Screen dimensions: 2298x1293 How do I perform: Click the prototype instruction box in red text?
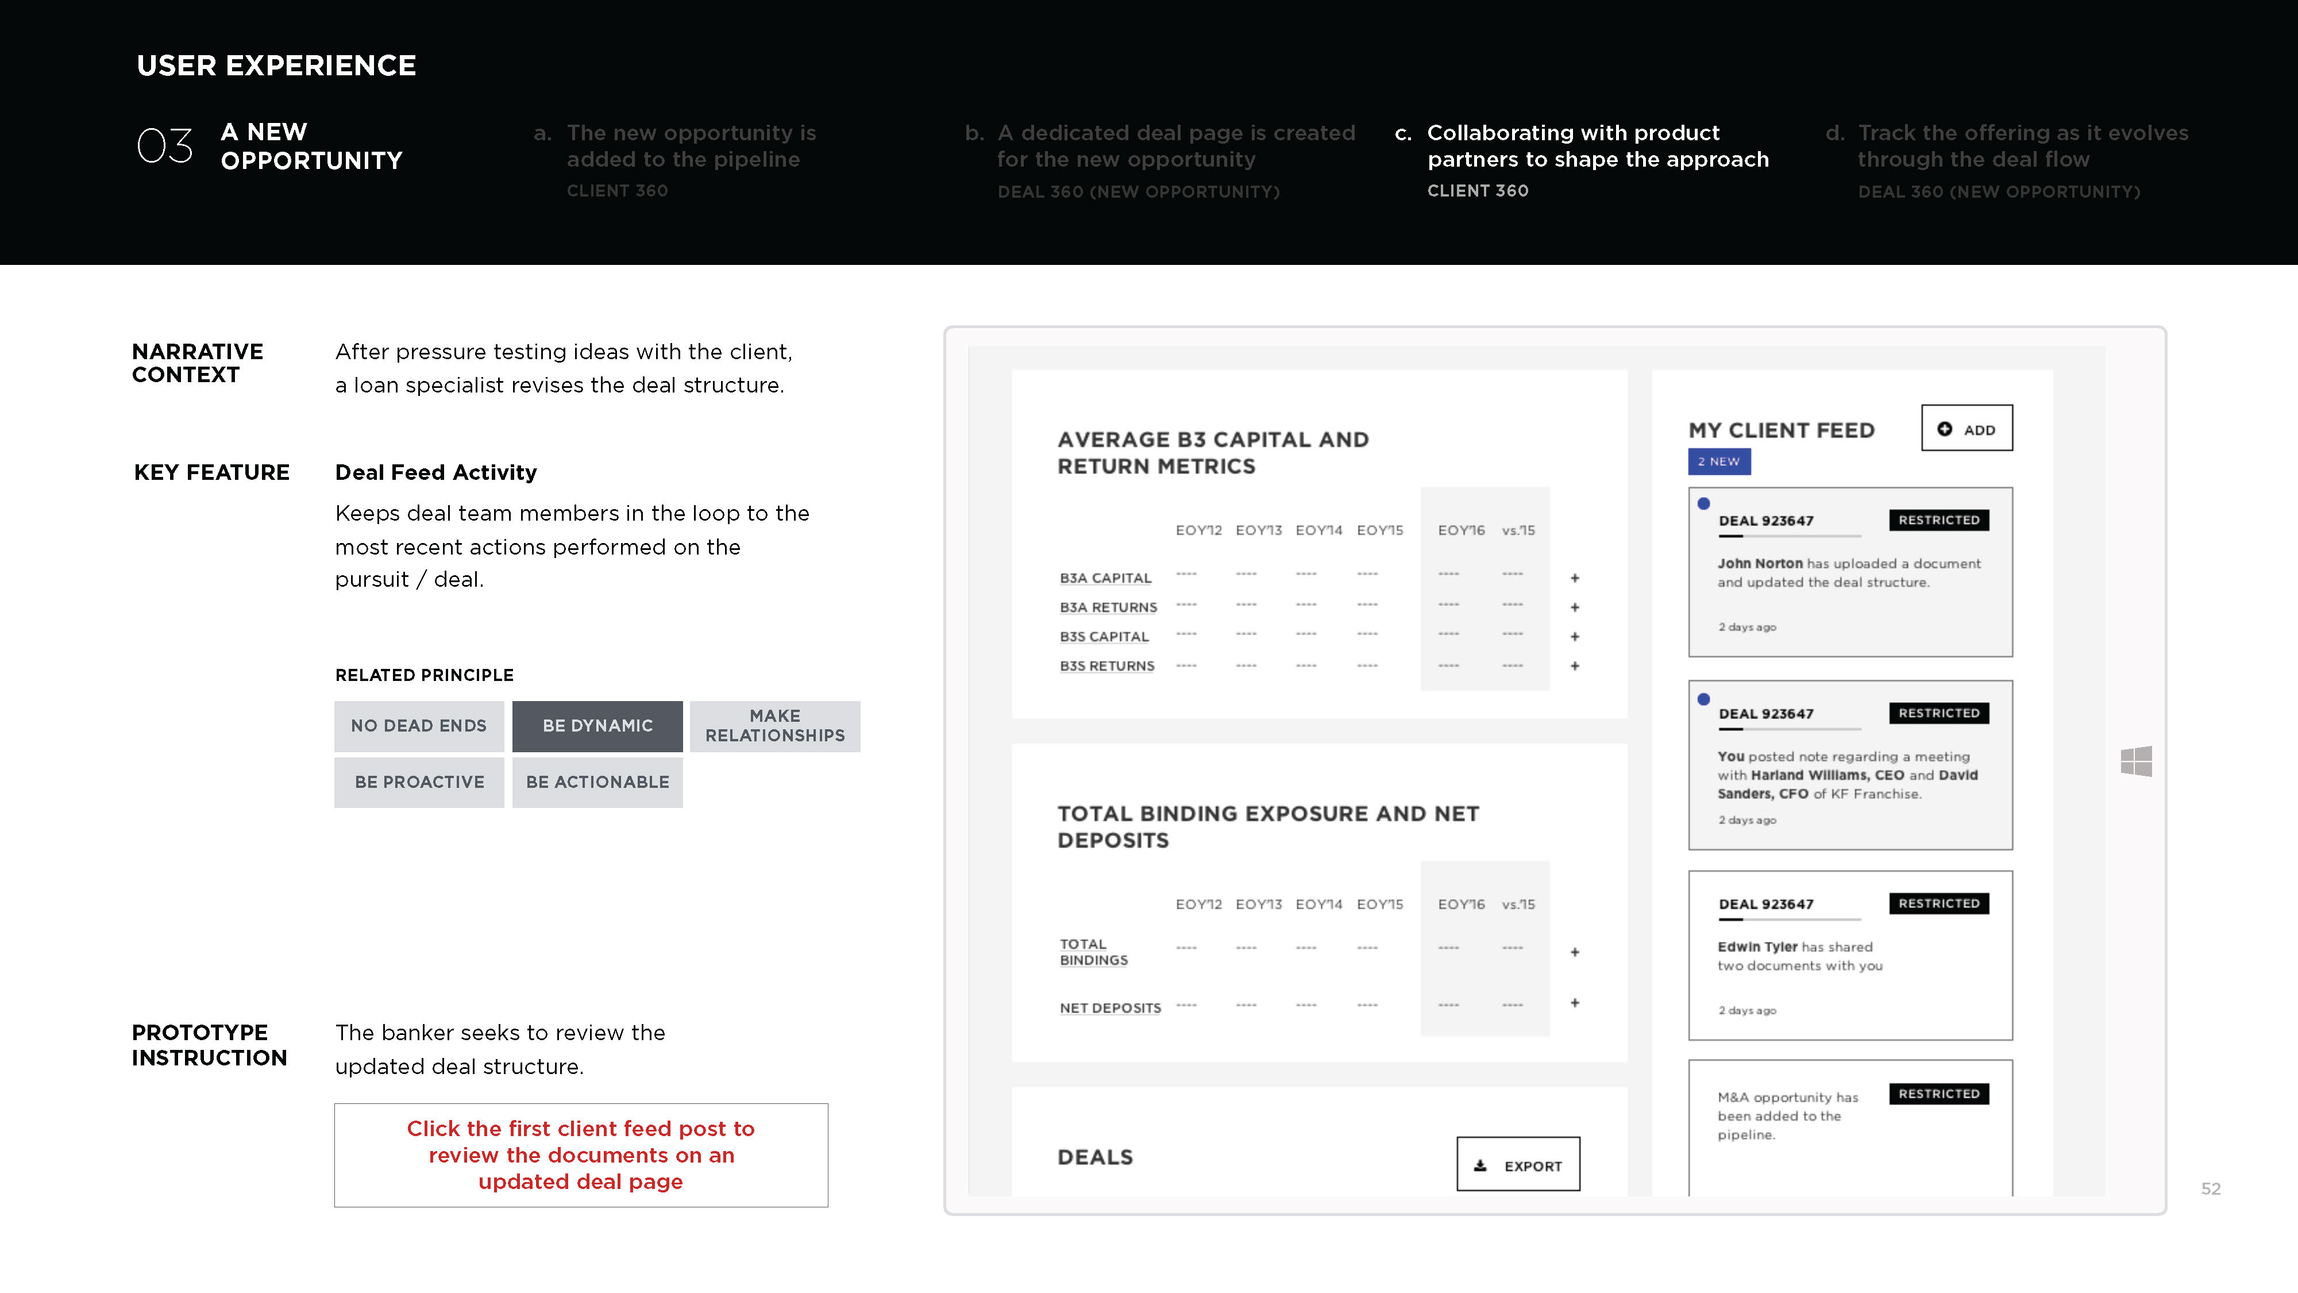[x=581, y=1156]
